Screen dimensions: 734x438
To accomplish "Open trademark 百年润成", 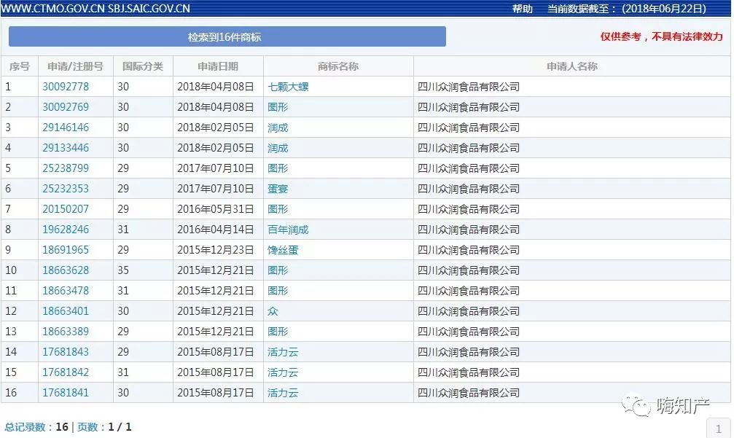I will click(288, 230).
